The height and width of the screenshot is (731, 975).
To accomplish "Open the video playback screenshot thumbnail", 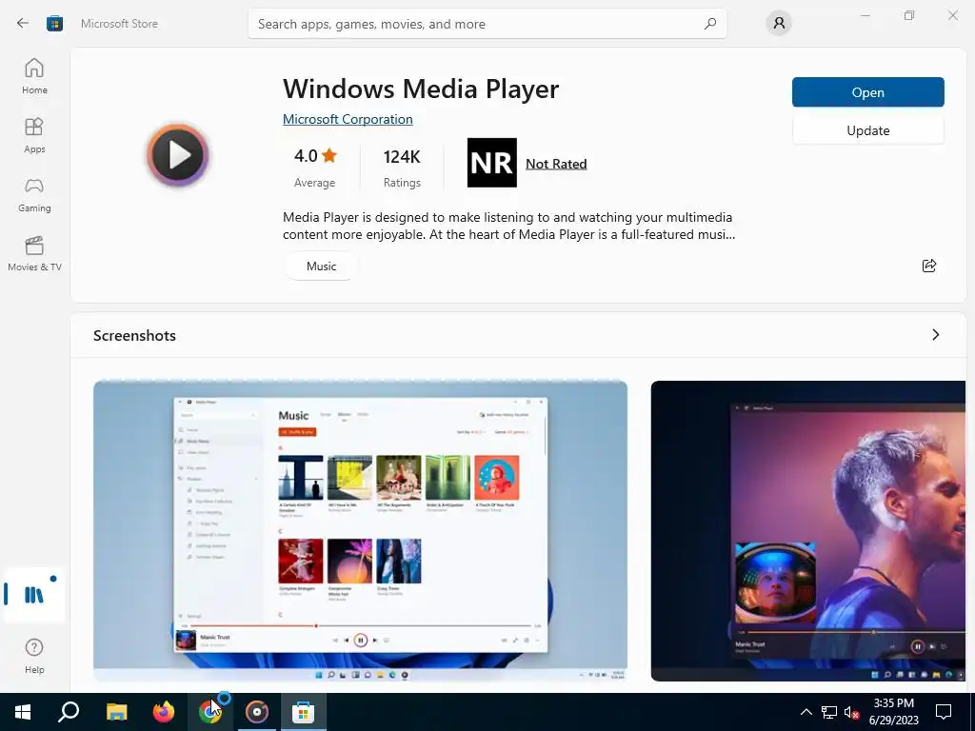I will click(x=808, y=531).
